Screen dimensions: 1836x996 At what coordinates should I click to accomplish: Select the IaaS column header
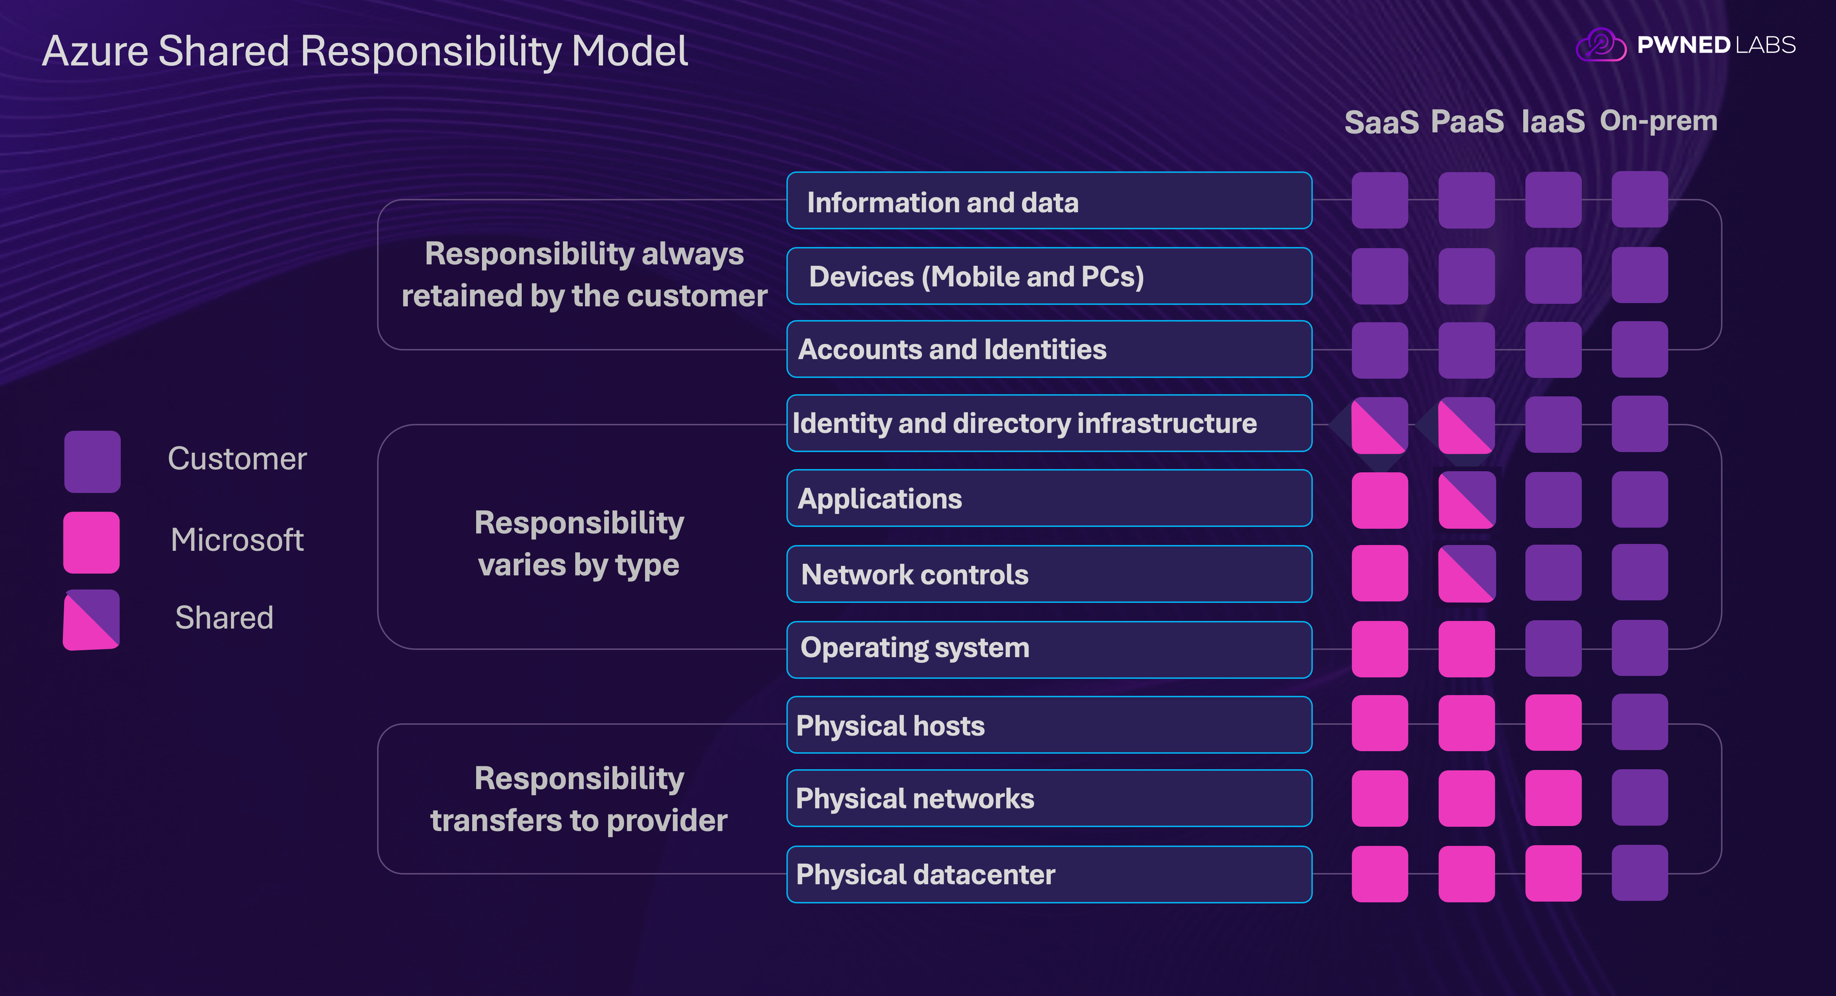pos(1552,121)
